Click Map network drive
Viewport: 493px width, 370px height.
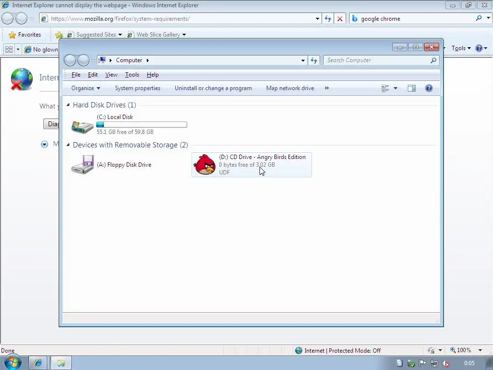[x=290, y=88]
